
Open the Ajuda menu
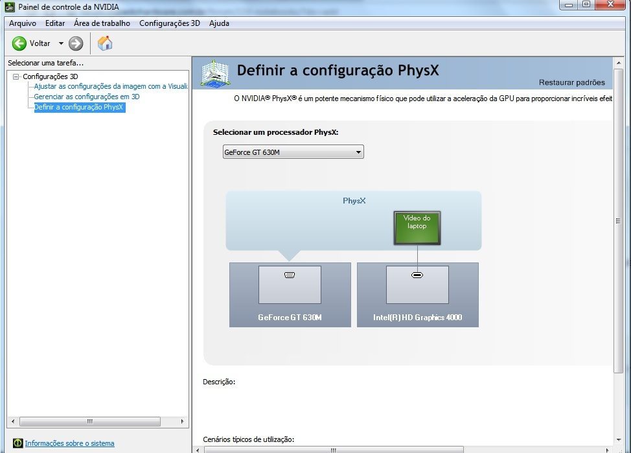pyautogui.click(x=219, y=23)
